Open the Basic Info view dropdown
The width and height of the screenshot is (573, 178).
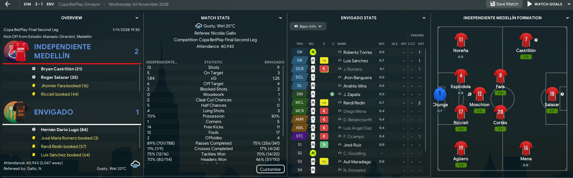[308, 26]
